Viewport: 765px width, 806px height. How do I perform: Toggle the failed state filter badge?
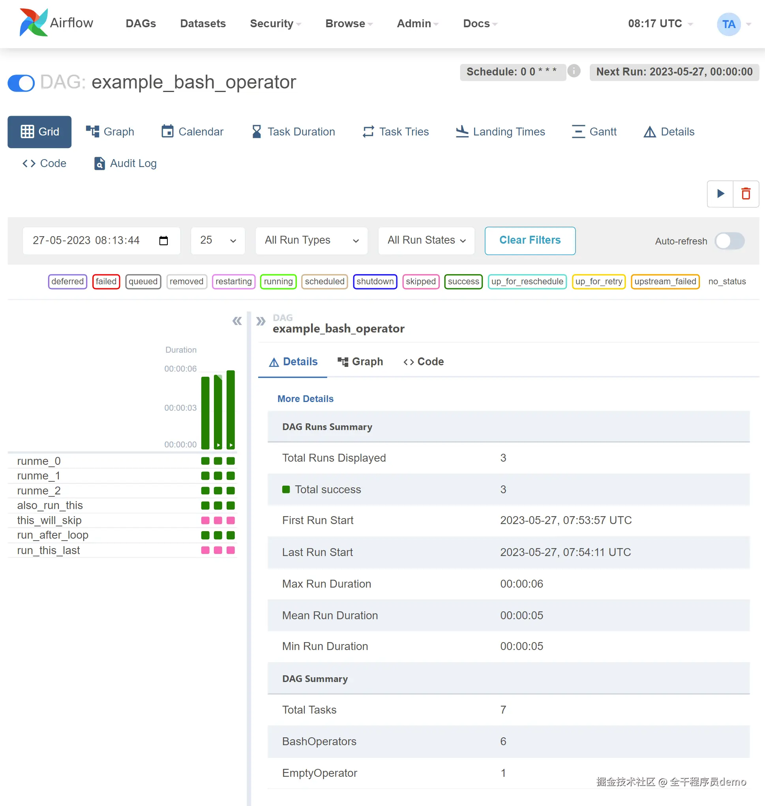(106, 282)
